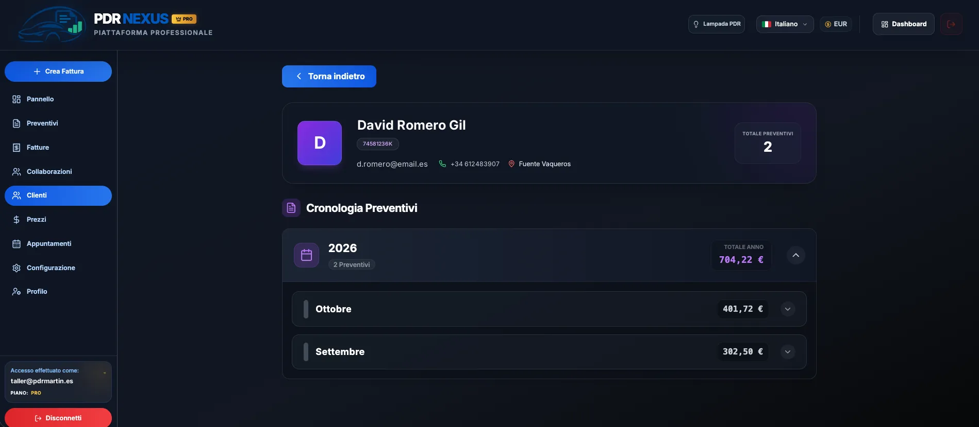Click the Totale Preventivi counter card
Viewport: 979px width, 427px height.
[x=768, y=143]
